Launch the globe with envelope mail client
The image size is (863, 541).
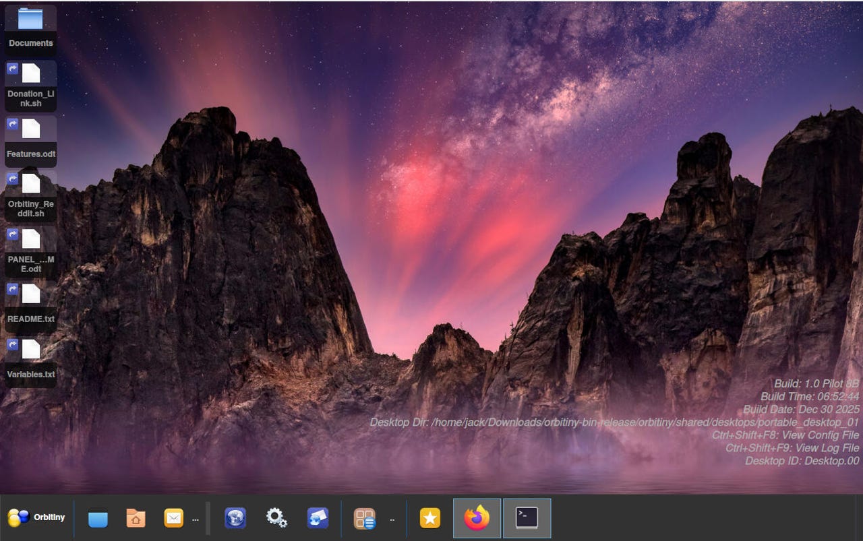pos(318,518)
